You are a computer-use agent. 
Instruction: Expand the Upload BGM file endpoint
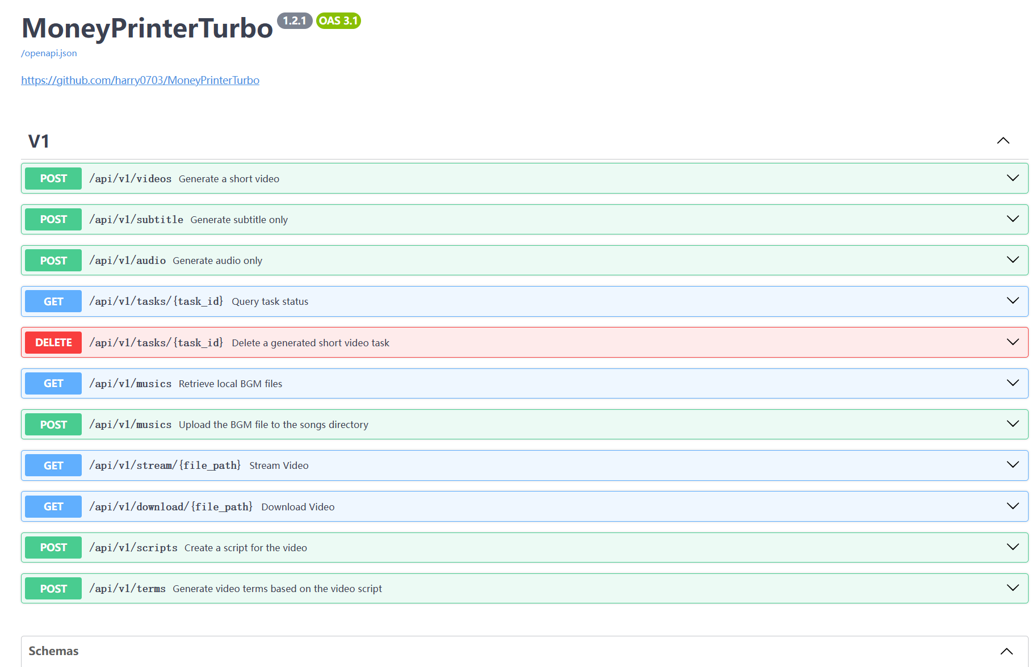[1013, 423]
